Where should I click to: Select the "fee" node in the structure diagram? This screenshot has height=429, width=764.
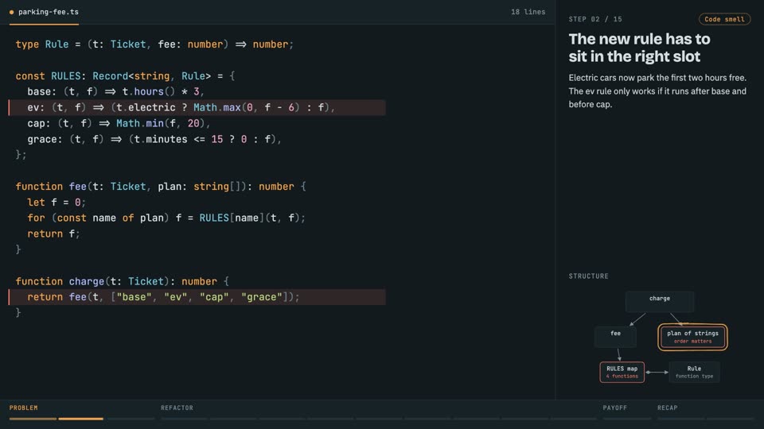(615, 337)
